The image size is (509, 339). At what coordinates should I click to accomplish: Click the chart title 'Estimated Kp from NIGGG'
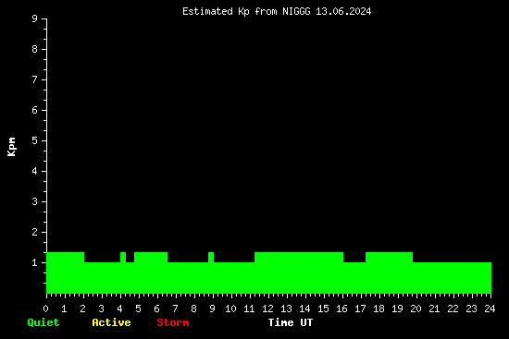[246, 12]
